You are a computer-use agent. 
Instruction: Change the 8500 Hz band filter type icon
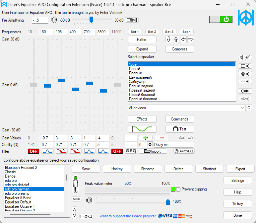click(103, 151)
